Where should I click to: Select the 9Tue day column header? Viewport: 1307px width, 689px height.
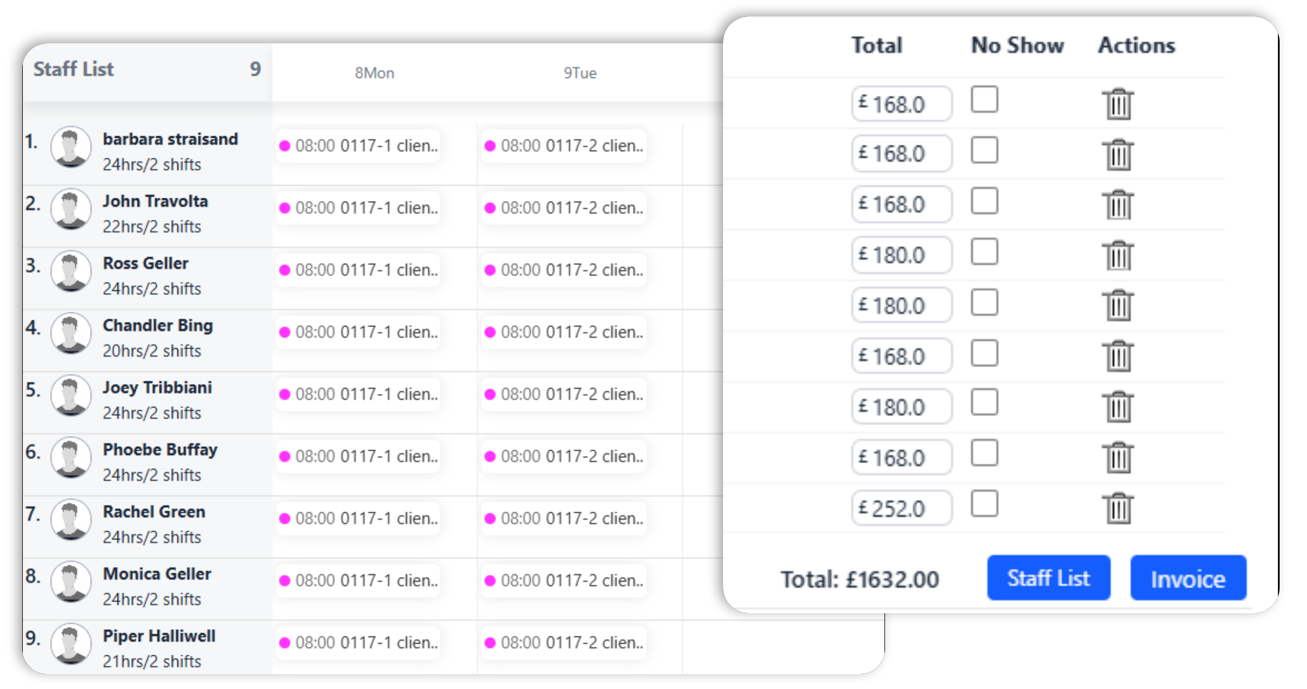[580, 73]
